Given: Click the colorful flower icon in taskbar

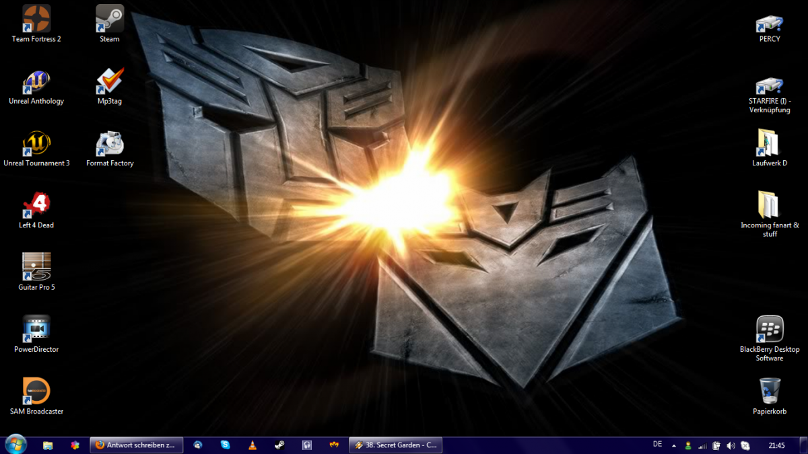Looking at the screenshot, I should point(75,445).
